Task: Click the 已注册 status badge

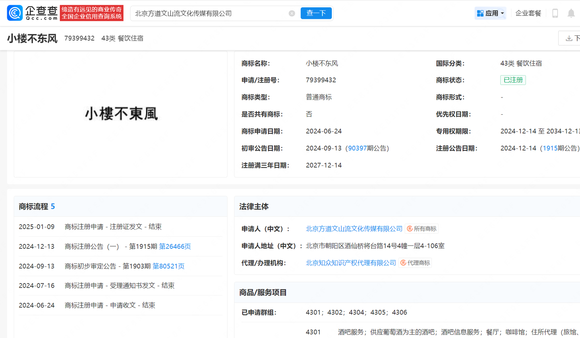Action: pos(513,80)
